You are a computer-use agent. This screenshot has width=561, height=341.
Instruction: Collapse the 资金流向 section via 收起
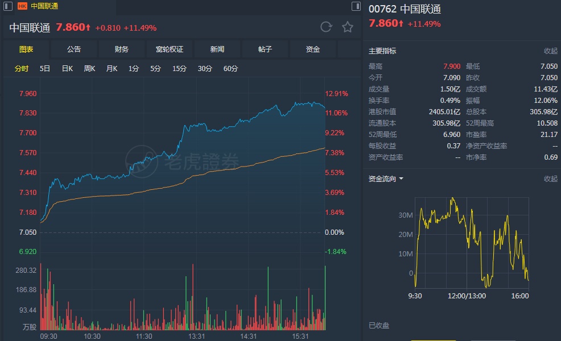pyautogui.click(x=551, y=178)
